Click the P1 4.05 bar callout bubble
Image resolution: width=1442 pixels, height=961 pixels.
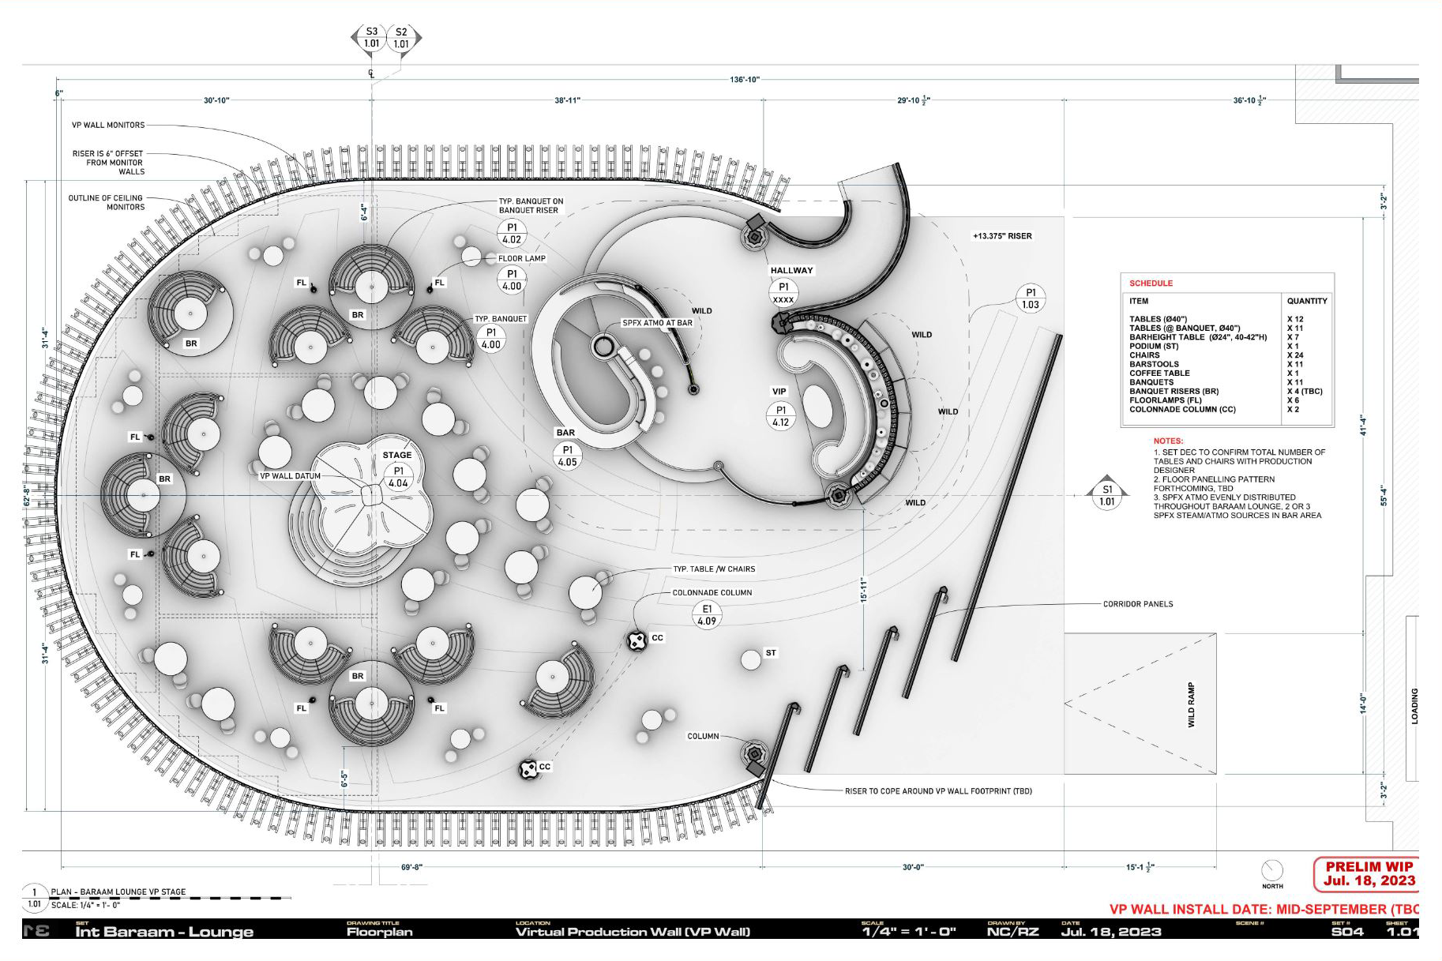tap(567, 456)
